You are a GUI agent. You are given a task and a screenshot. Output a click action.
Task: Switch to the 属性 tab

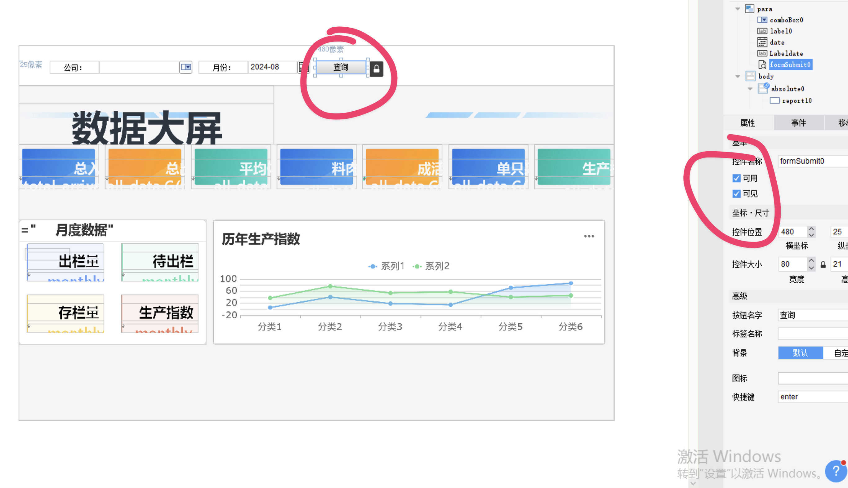tap(748, 123)
